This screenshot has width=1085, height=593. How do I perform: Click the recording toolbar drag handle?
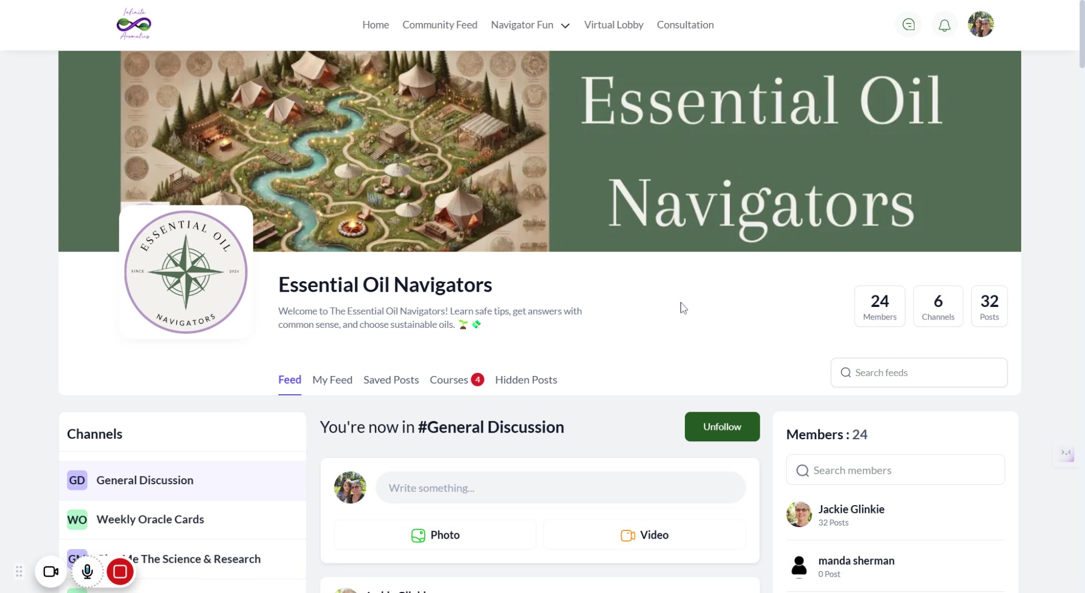(x=19, y=572)
